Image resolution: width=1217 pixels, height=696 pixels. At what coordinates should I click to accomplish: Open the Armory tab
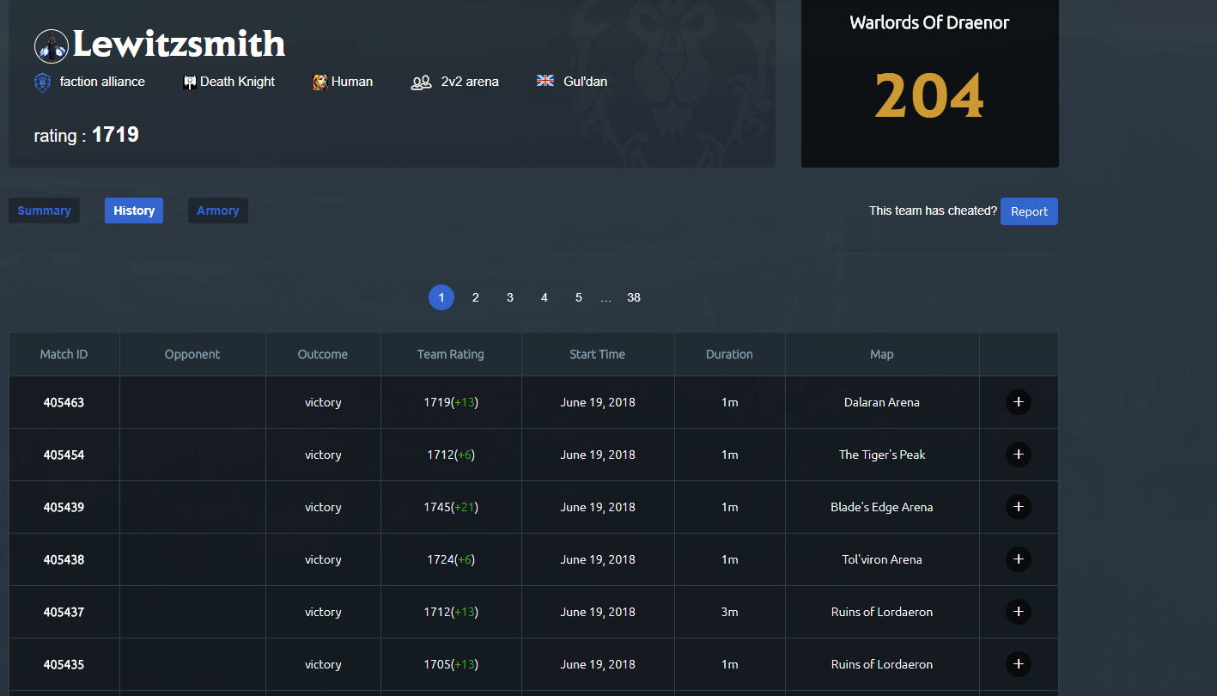click(x=218, y=211)
